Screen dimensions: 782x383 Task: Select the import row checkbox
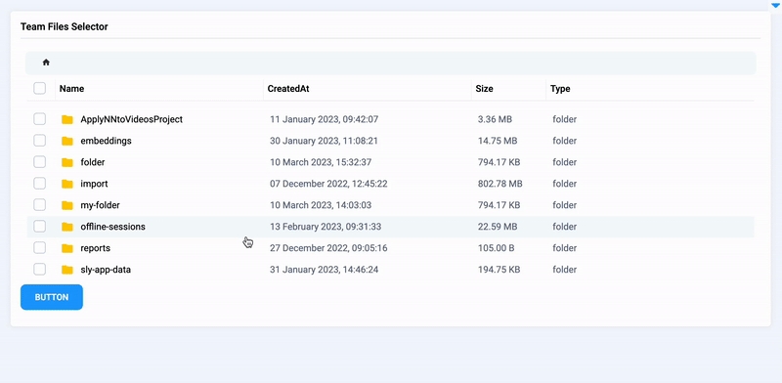(39, 184)
